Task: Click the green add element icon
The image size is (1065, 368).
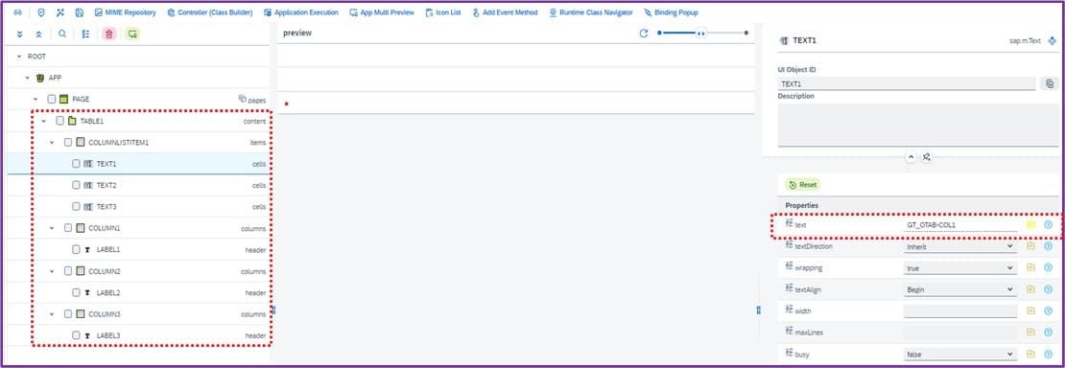Action: click(132, 34)
